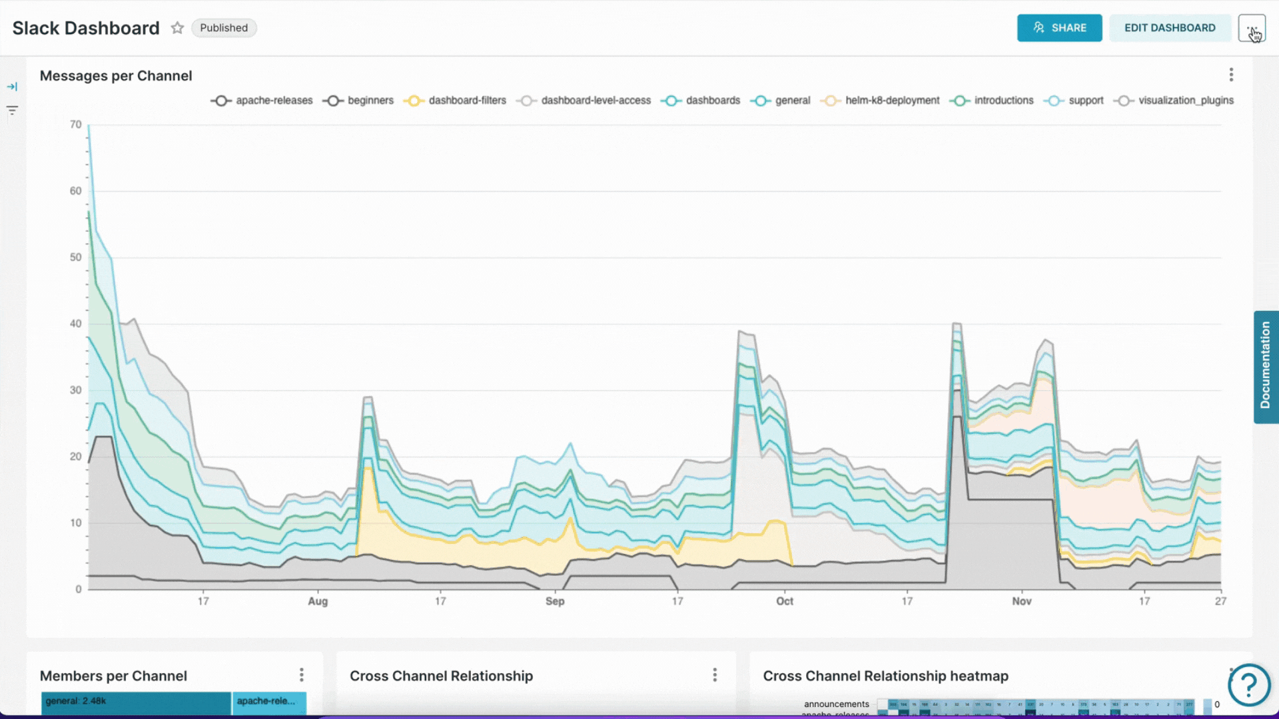Open the Documentation side panel tab
1279x719 pixels.
coord(1266,367)
